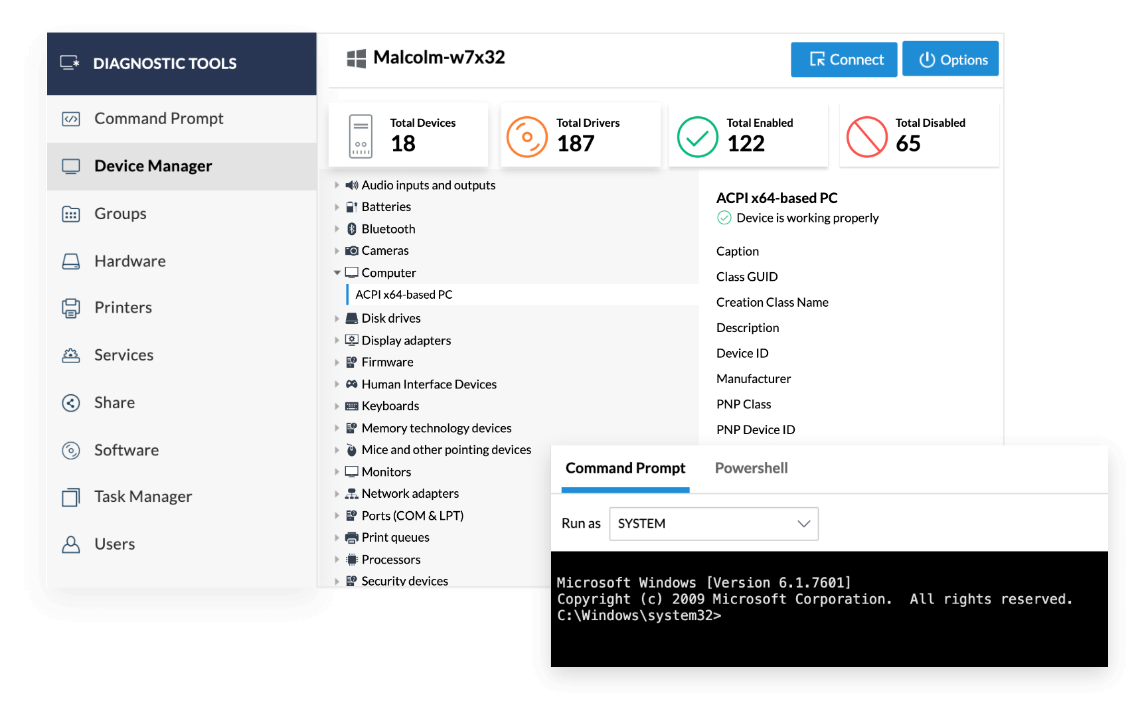View the Total Disabled devices count
The height and width of the screenshot is (707, 1140).
[919, 134]
